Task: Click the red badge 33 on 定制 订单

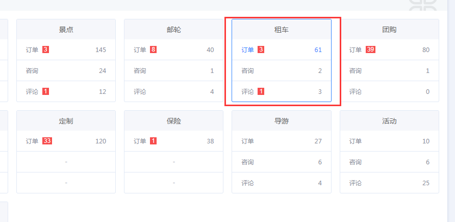Action: [47, 141]
